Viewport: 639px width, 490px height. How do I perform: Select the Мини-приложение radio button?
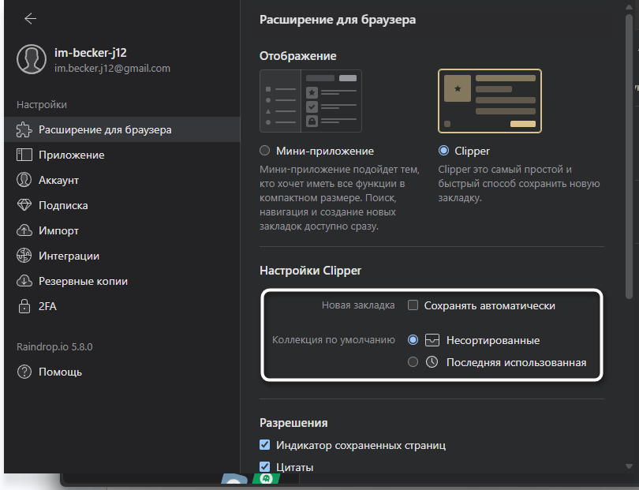tap(265, 151)
